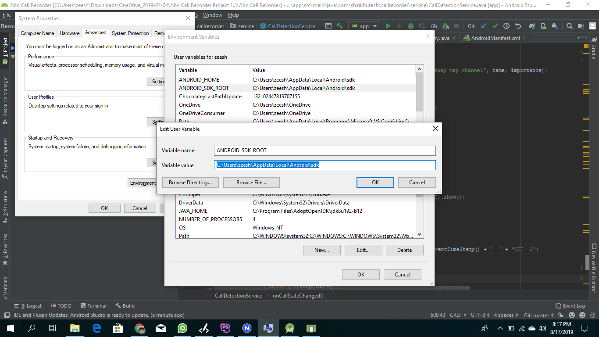Open File Explorer from the taskbar

coord(75,328)
